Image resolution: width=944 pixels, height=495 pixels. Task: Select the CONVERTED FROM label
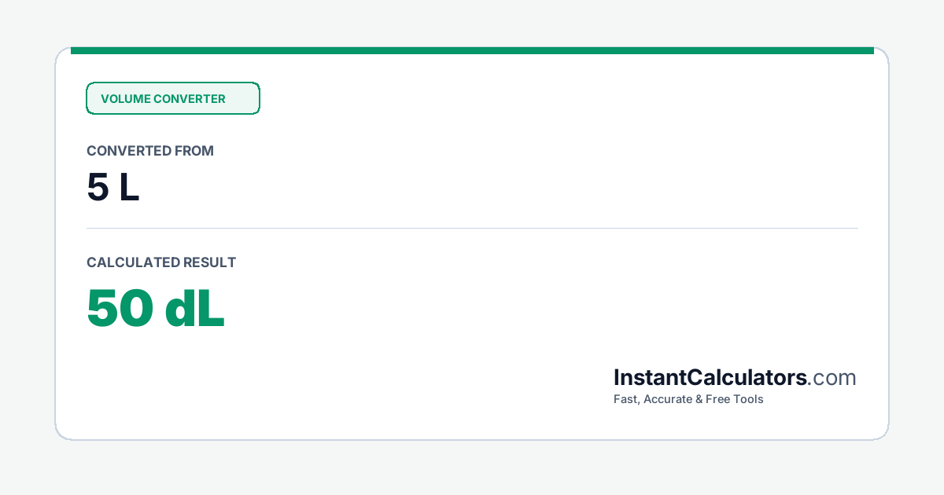click(150, 151)
